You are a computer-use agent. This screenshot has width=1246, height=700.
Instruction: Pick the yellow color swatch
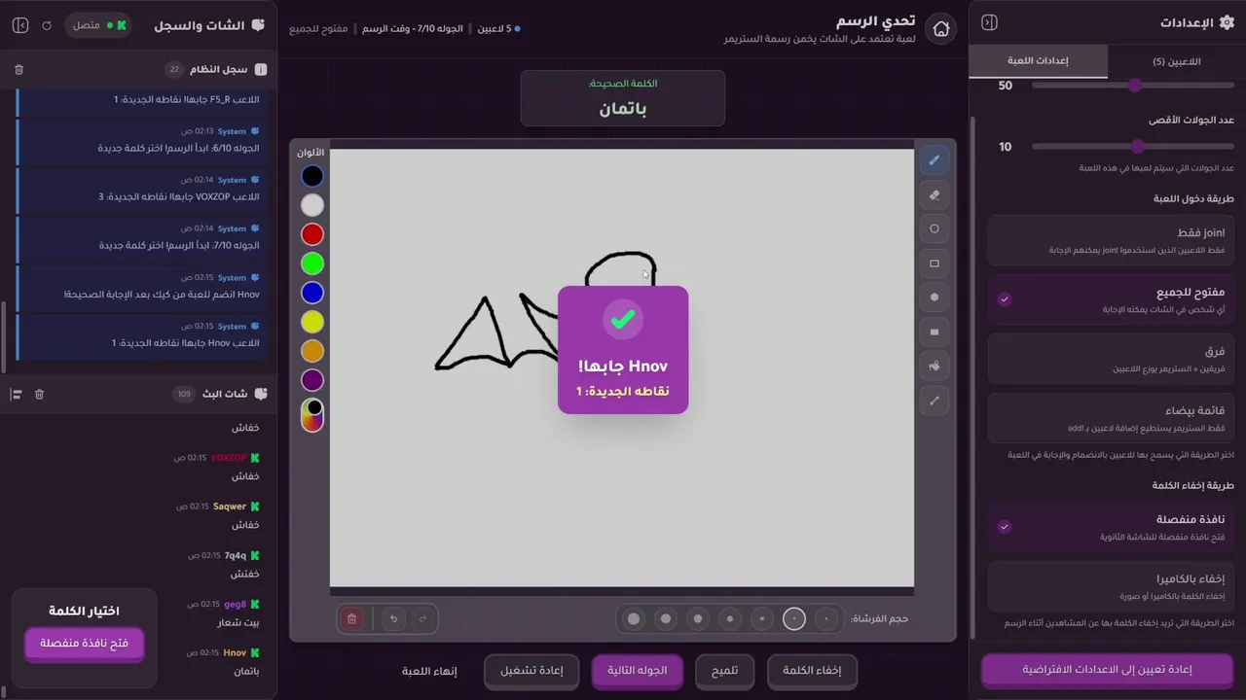point(311,322)
